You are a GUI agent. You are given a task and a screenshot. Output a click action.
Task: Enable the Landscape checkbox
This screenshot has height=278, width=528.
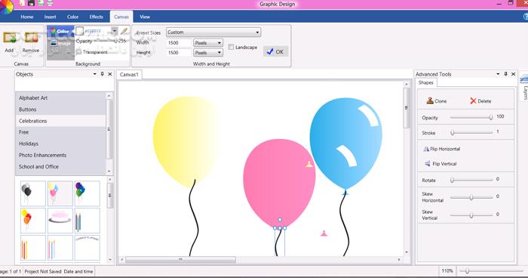click(231, 47)
